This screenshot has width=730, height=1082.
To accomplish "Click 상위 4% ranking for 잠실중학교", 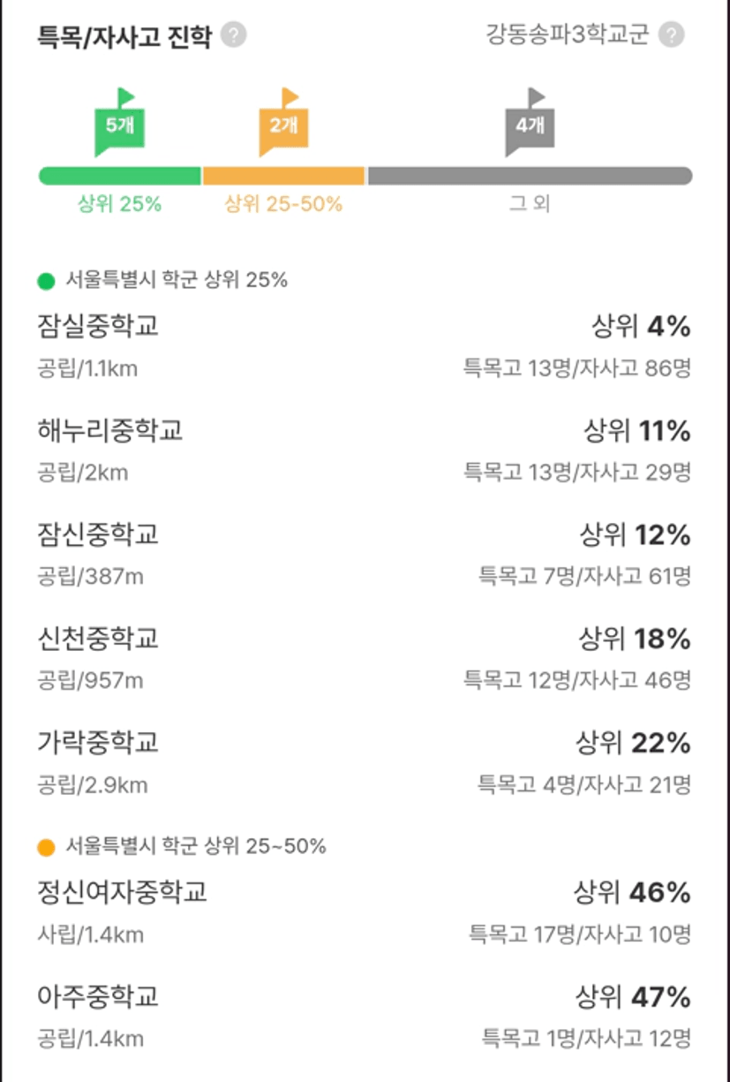I will point(641,328).
